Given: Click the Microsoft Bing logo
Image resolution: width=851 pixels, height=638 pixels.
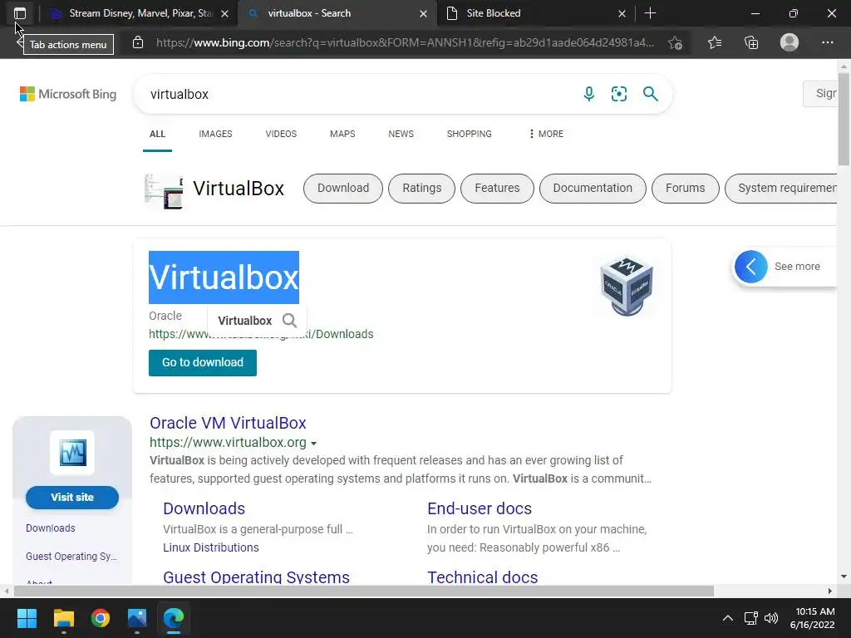Looking at the screenshot, I should point(68,94).
